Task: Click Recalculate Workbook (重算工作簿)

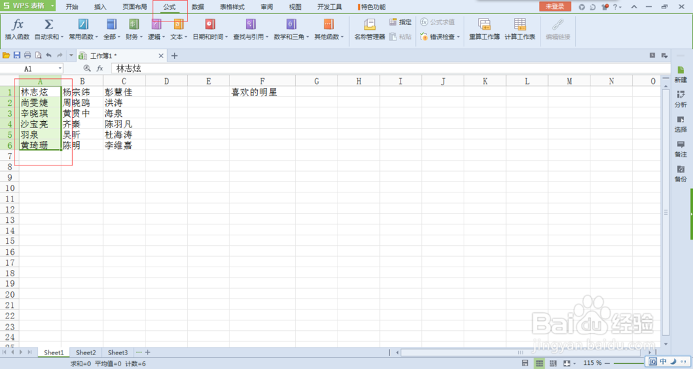Action: coord(484,29)
